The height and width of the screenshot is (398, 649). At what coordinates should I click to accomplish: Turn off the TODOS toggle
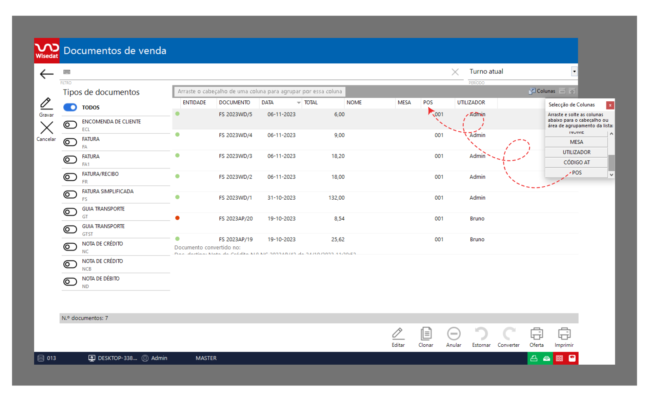70,108
